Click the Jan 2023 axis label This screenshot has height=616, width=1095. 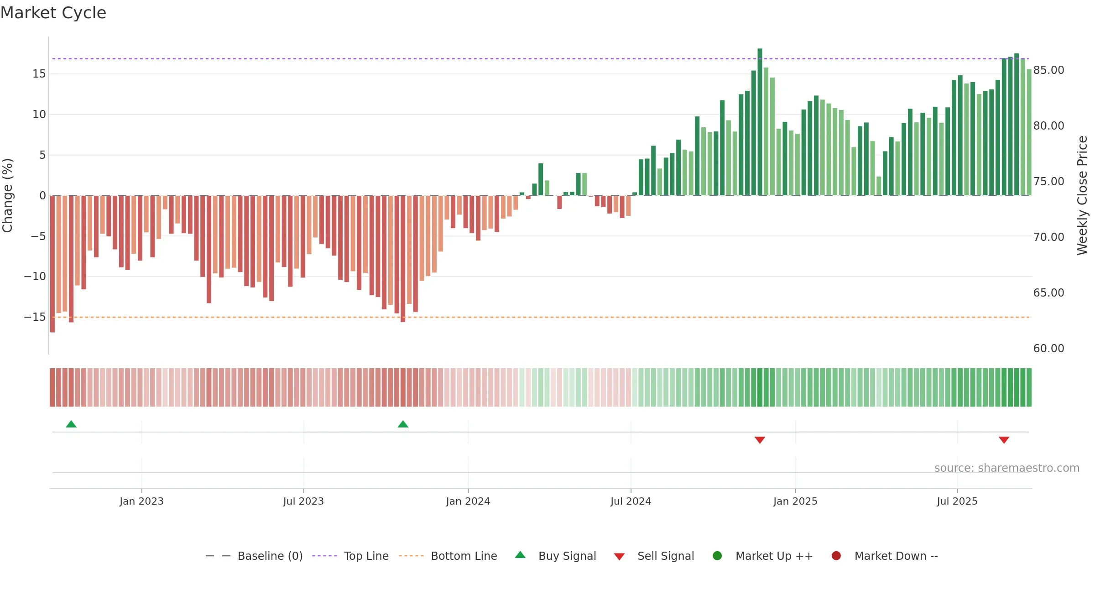tap(141, 501)
